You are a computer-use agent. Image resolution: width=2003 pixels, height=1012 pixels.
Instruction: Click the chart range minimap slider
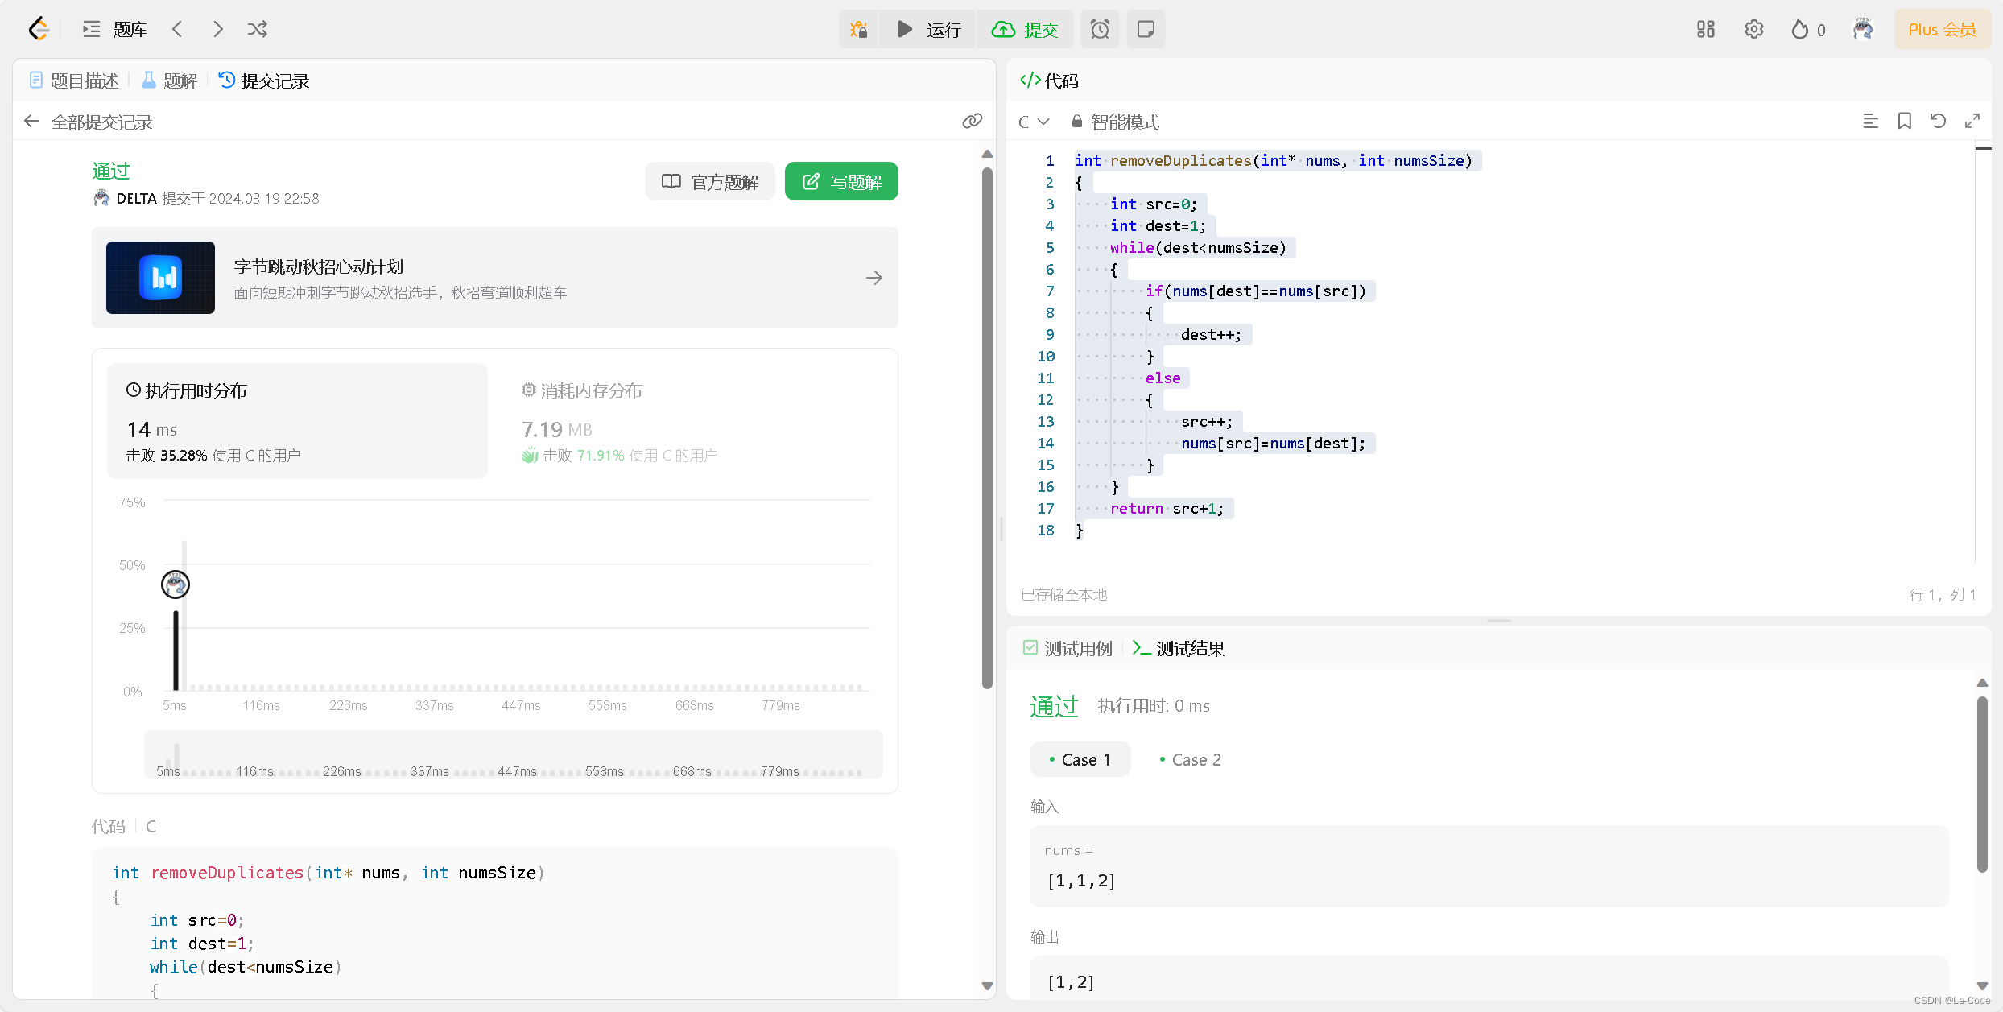pos(513,754)
